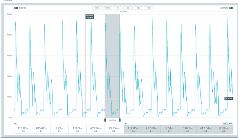This screenshot has height=138, width=238.
Task: Click window power value 409.96 µW
Action: [96, 128]
